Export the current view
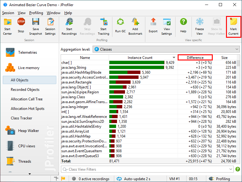Screen dimensions: 242x182 click(x=153, y=25)
